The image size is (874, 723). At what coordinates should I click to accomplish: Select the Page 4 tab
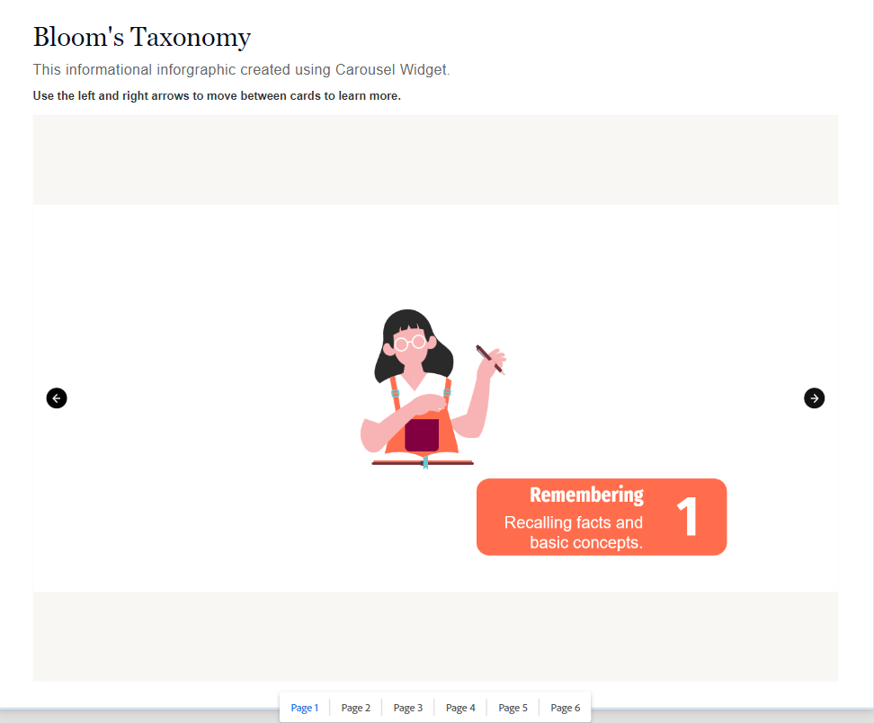(x=460, y=708)
